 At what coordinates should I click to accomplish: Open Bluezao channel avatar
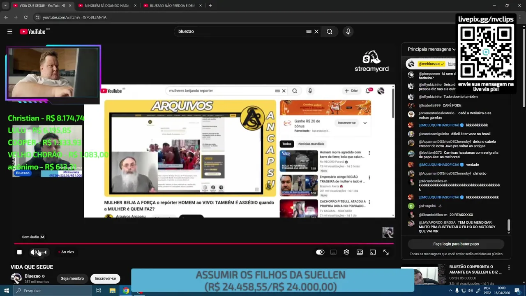(16, 278)
